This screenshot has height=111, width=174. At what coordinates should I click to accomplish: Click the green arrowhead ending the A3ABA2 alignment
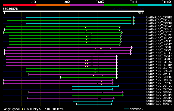click(117, 77)
